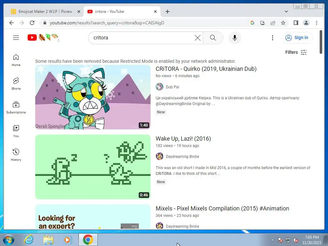Start voice search with the microphone icon
328x246 pixels.
[x=235, y=38]
